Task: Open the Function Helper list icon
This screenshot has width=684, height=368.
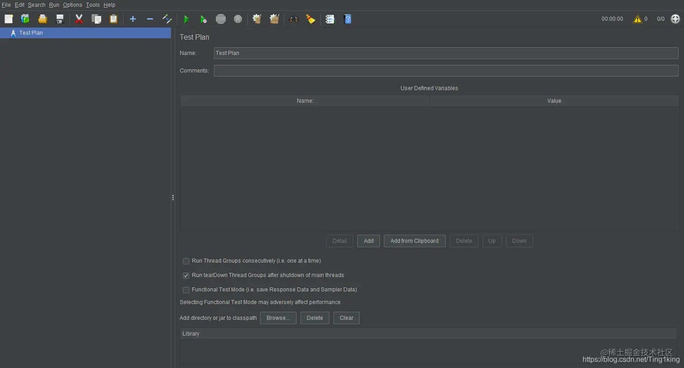Action: (330, 19)
